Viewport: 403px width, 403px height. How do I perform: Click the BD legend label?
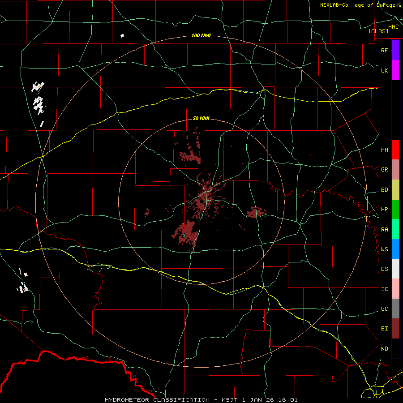[385, 190]
